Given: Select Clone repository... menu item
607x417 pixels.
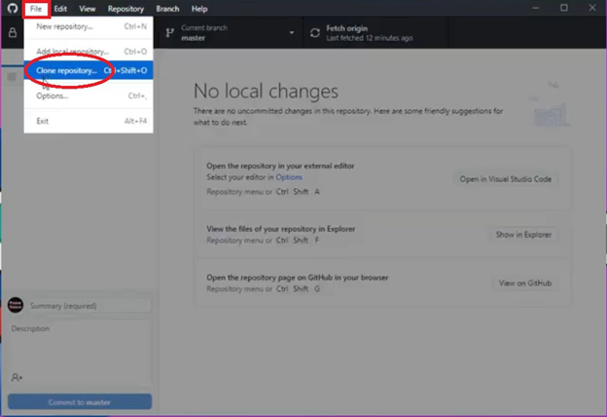Looking at the screenshot, I should (x=89, y=70).
